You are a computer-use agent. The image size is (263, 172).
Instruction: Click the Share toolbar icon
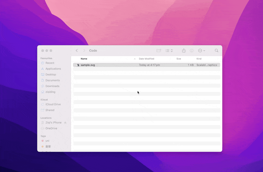pyautogui.click(x=184, y=51)
